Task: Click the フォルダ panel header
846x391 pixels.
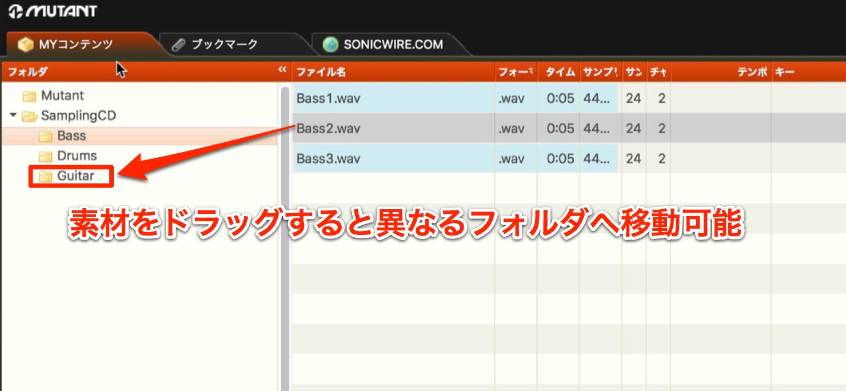Action: [146, 71]
